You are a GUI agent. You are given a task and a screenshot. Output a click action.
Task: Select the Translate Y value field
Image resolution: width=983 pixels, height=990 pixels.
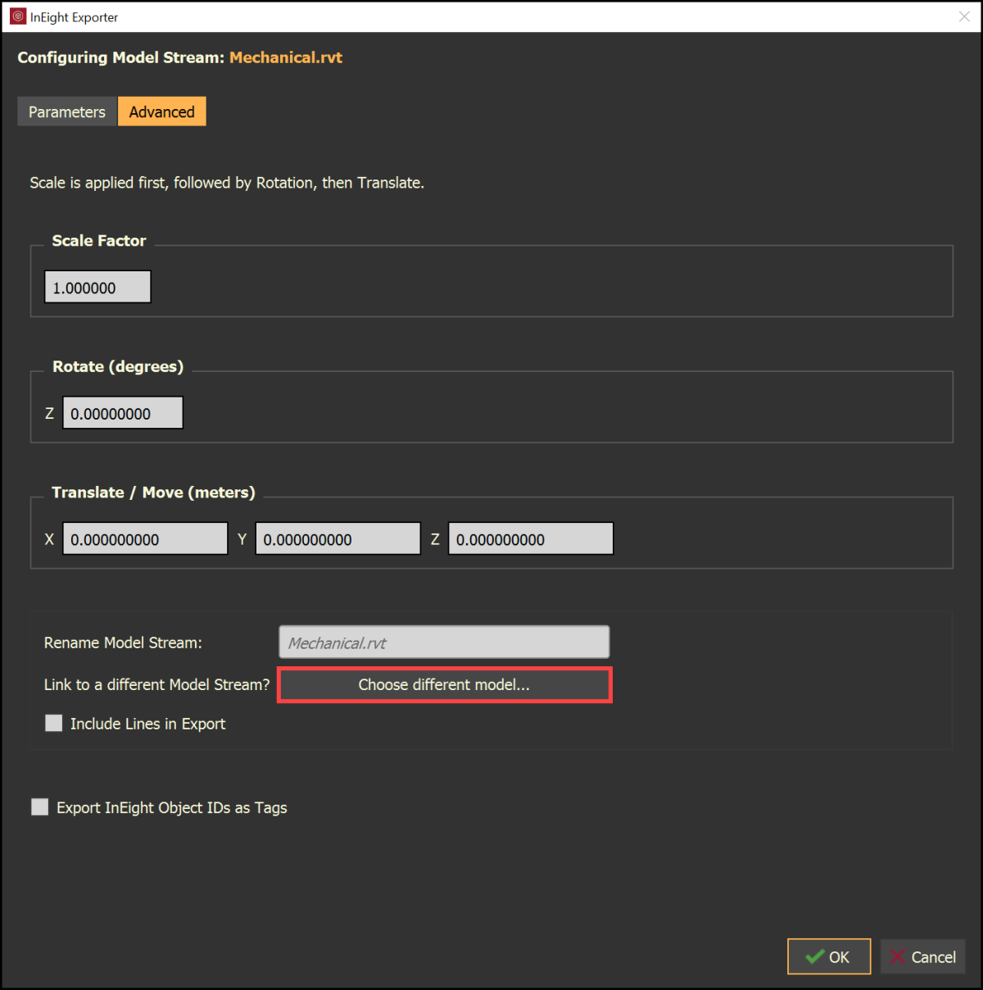[337, 539]
